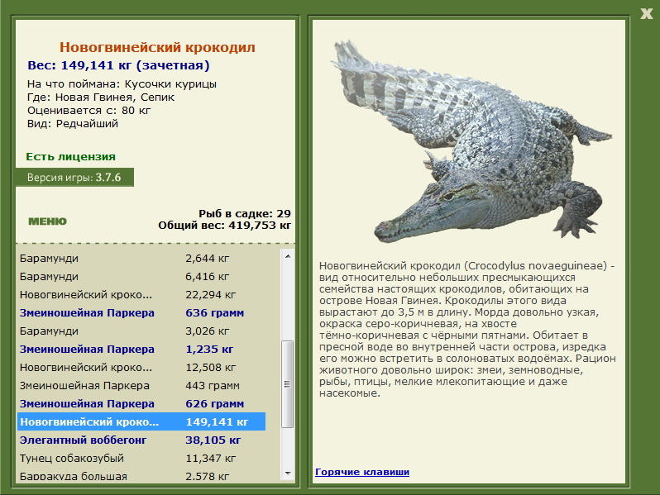This screenshot has height=495, width=660.
Task: Click the Где: Новая Гвинея, Сепик line
Action: coord(101,98)
